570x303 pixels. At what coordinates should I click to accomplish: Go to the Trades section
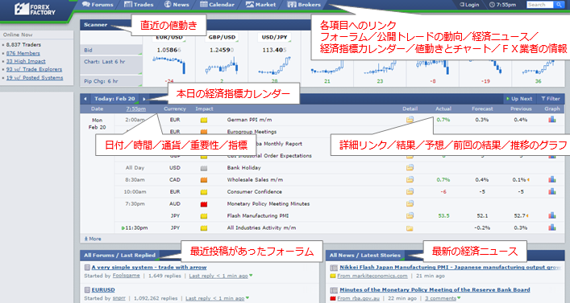(139, 5)
